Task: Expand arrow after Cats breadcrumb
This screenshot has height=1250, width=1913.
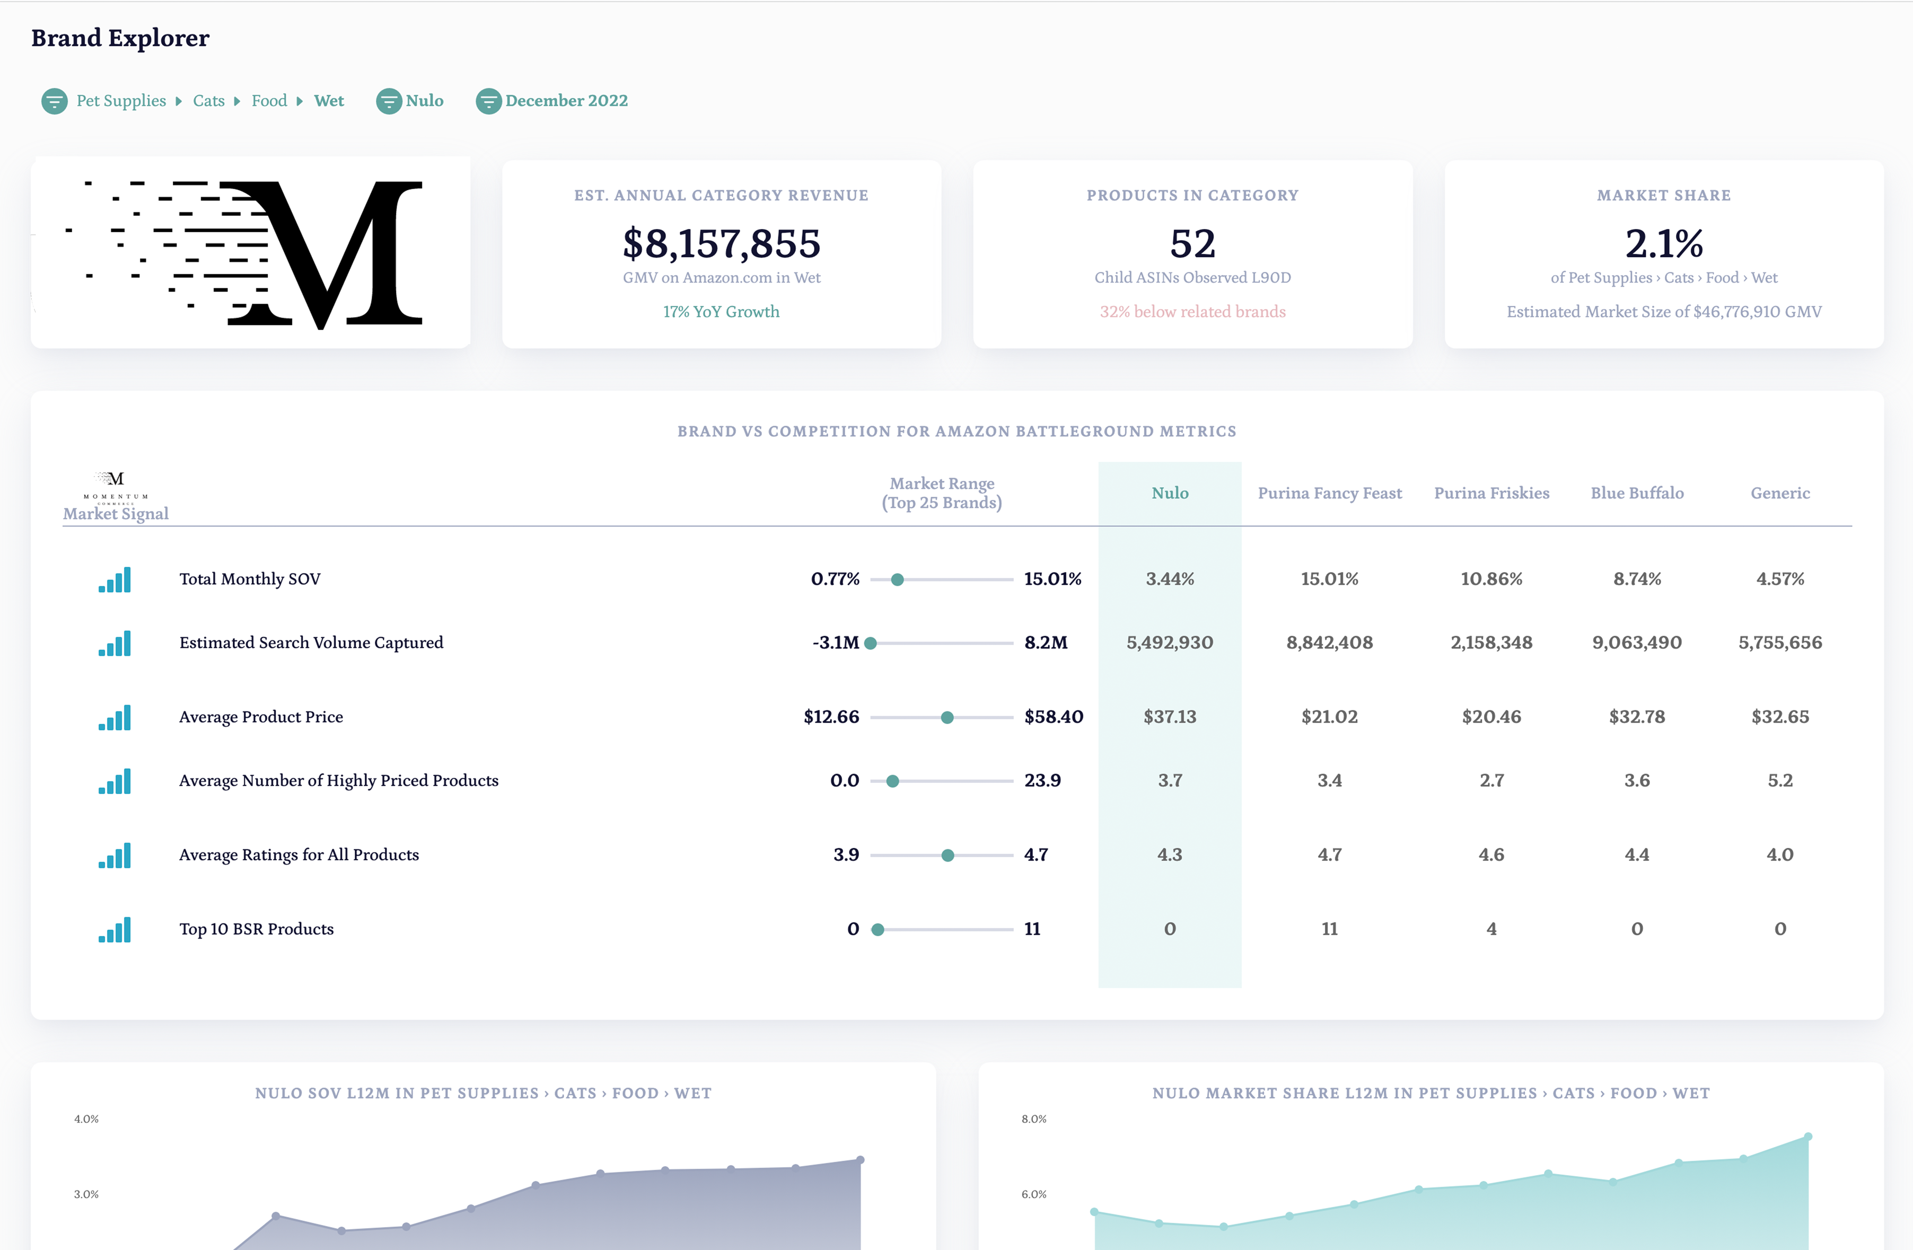Action: 237,101
